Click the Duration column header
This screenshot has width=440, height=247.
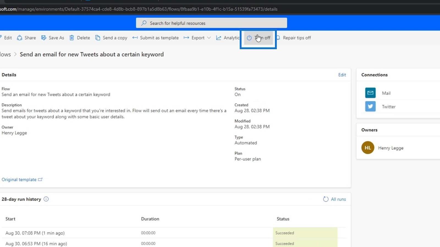150,219
